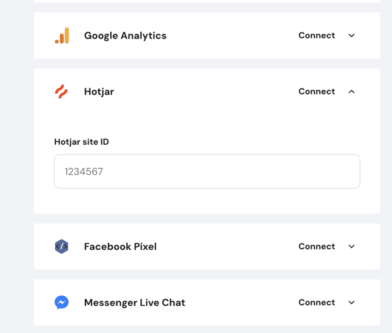Click the Messenger Live Chat title text
Viewport: 392px width, 333px height.
(134, 302)
